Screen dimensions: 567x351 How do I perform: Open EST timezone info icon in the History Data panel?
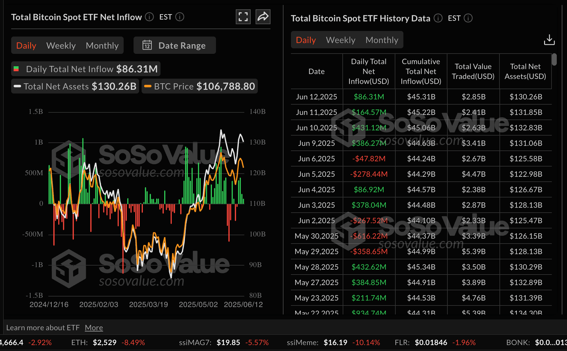(468, 18)
